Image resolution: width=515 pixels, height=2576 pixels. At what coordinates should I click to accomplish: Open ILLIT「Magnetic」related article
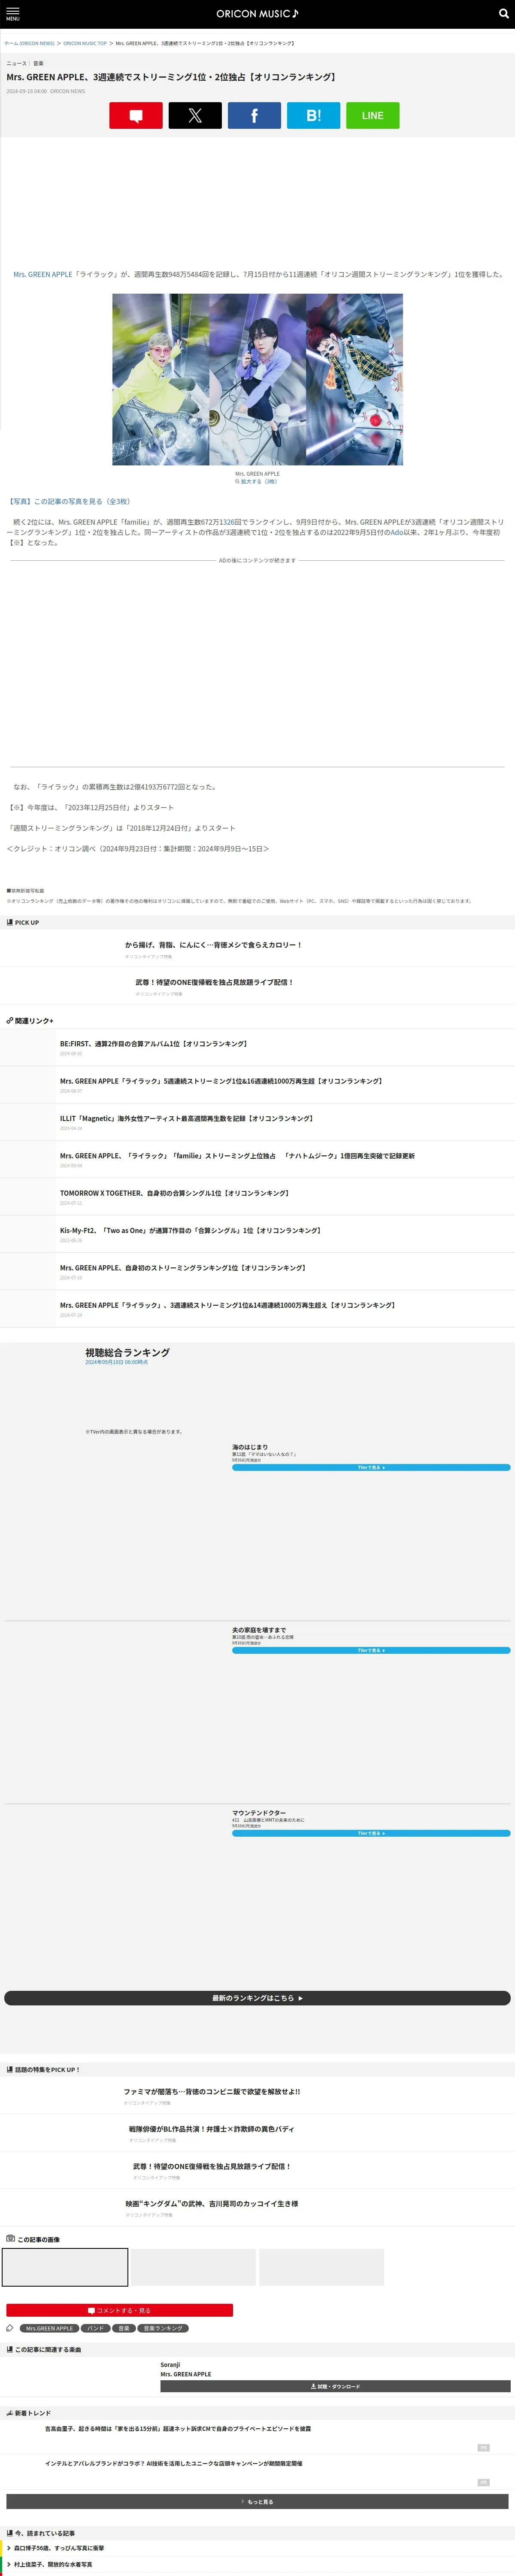(187, 1118)
